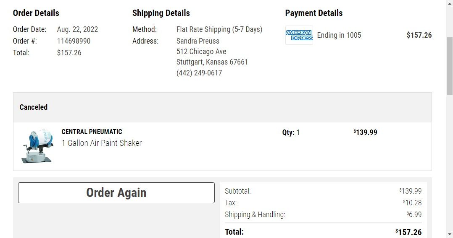Click the Shipping & Handling $6.99 amount
Viewport: 453px width, 238px height.
click(414, 215)
